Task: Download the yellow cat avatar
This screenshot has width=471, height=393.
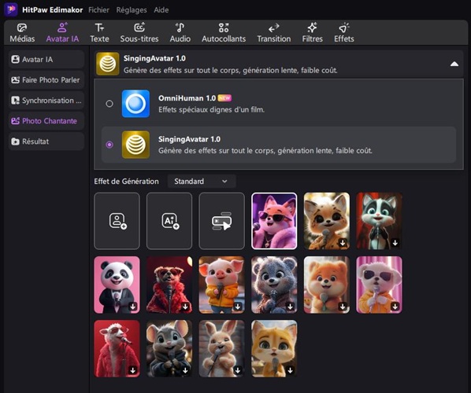Action: (291, 370)
